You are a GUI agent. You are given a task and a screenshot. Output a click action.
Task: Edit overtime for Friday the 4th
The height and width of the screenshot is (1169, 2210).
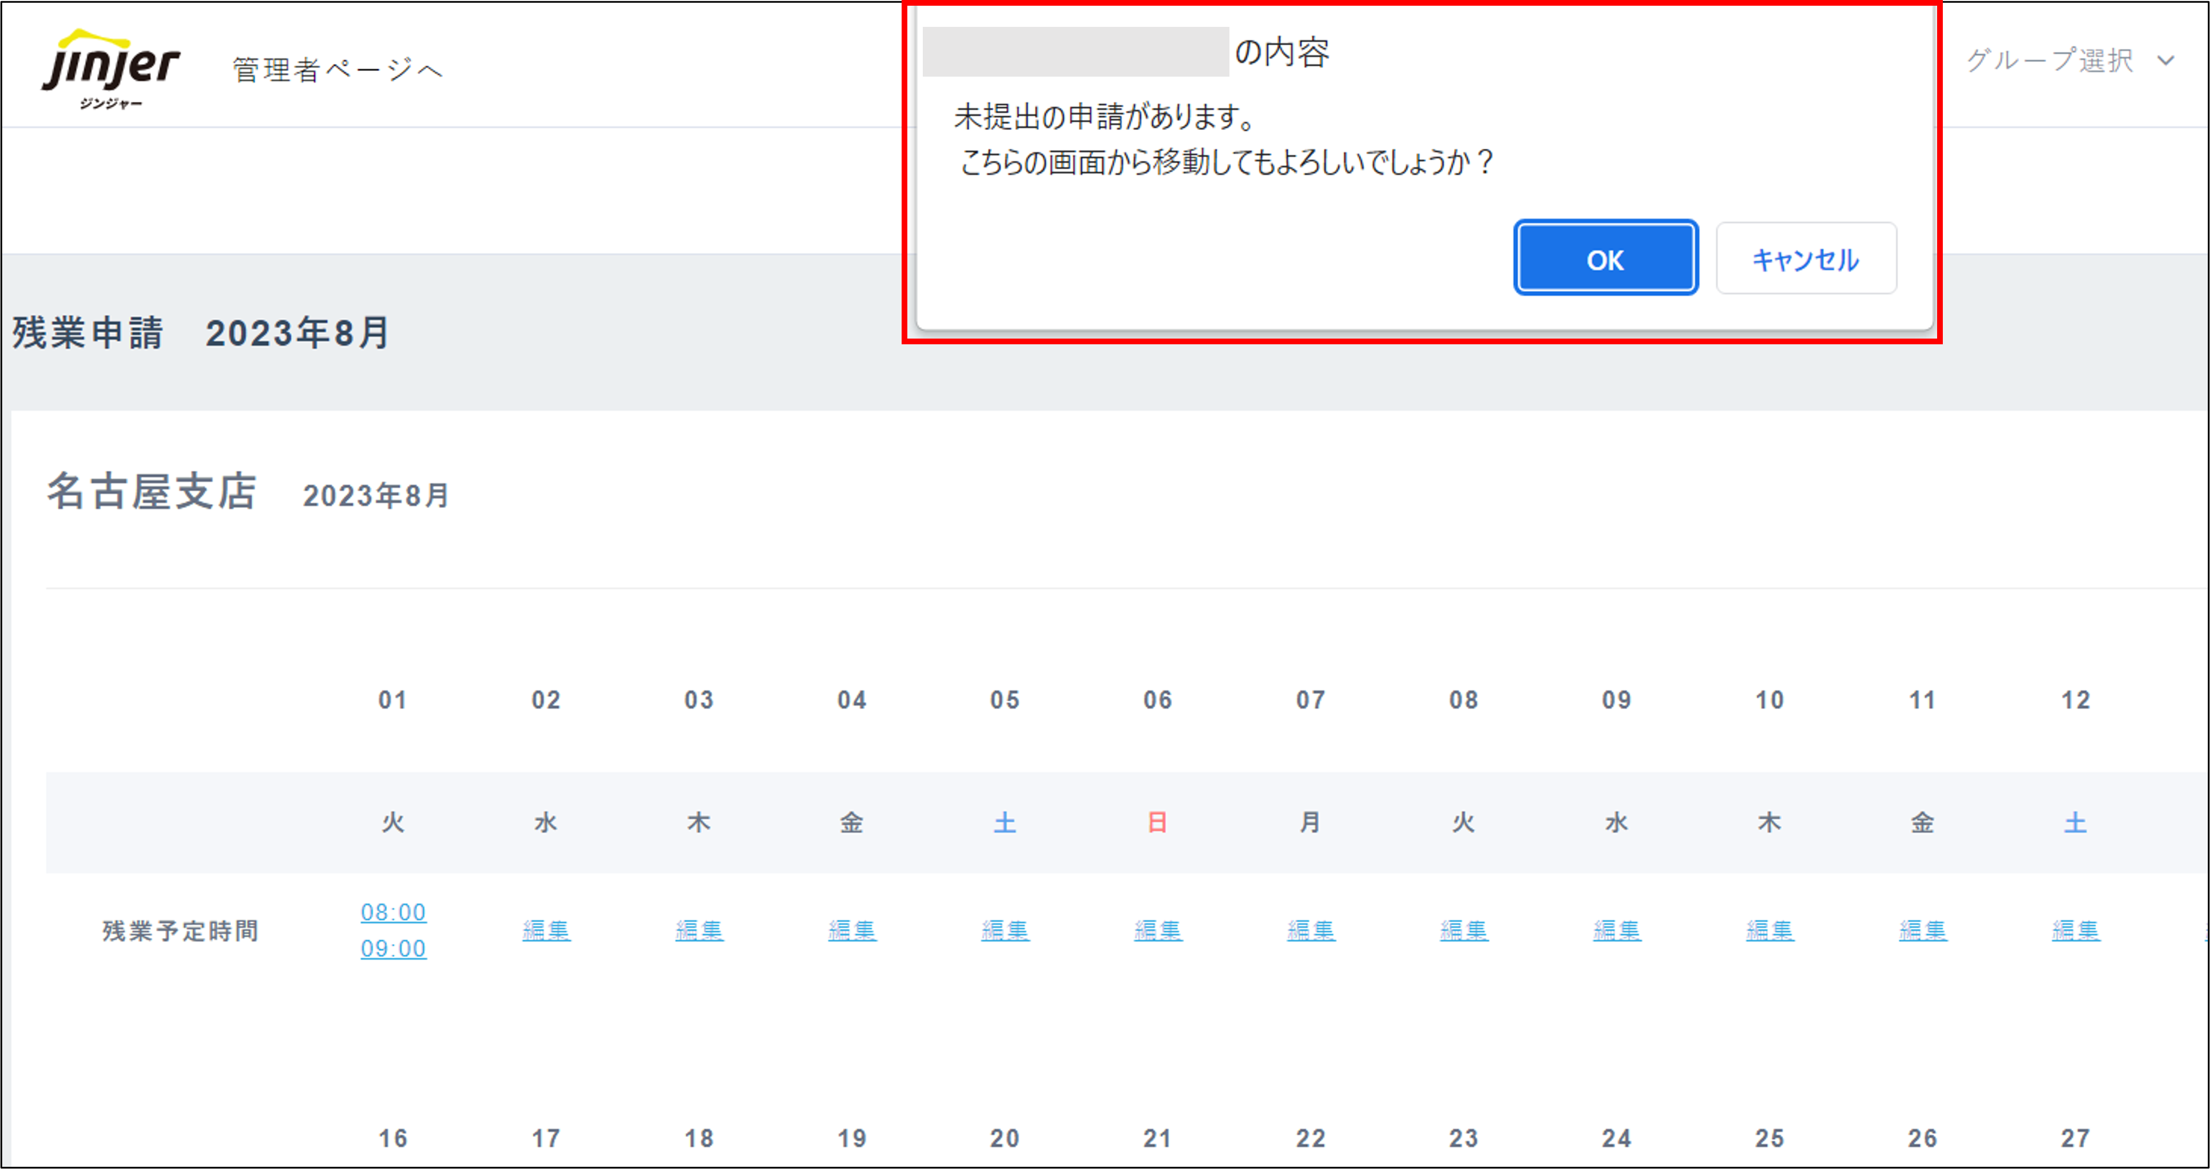pos(851,930)
